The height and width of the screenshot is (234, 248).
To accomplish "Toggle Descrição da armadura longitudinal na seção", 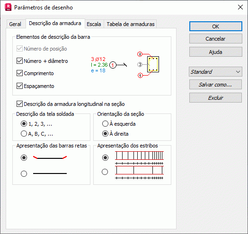I will pos(19,104).
